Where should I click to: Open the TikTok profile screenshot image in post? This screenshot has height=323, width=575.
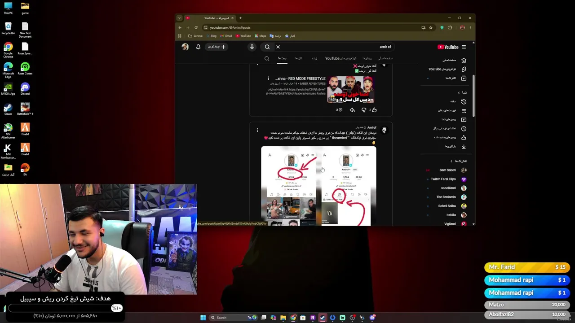tap(318, 186)
